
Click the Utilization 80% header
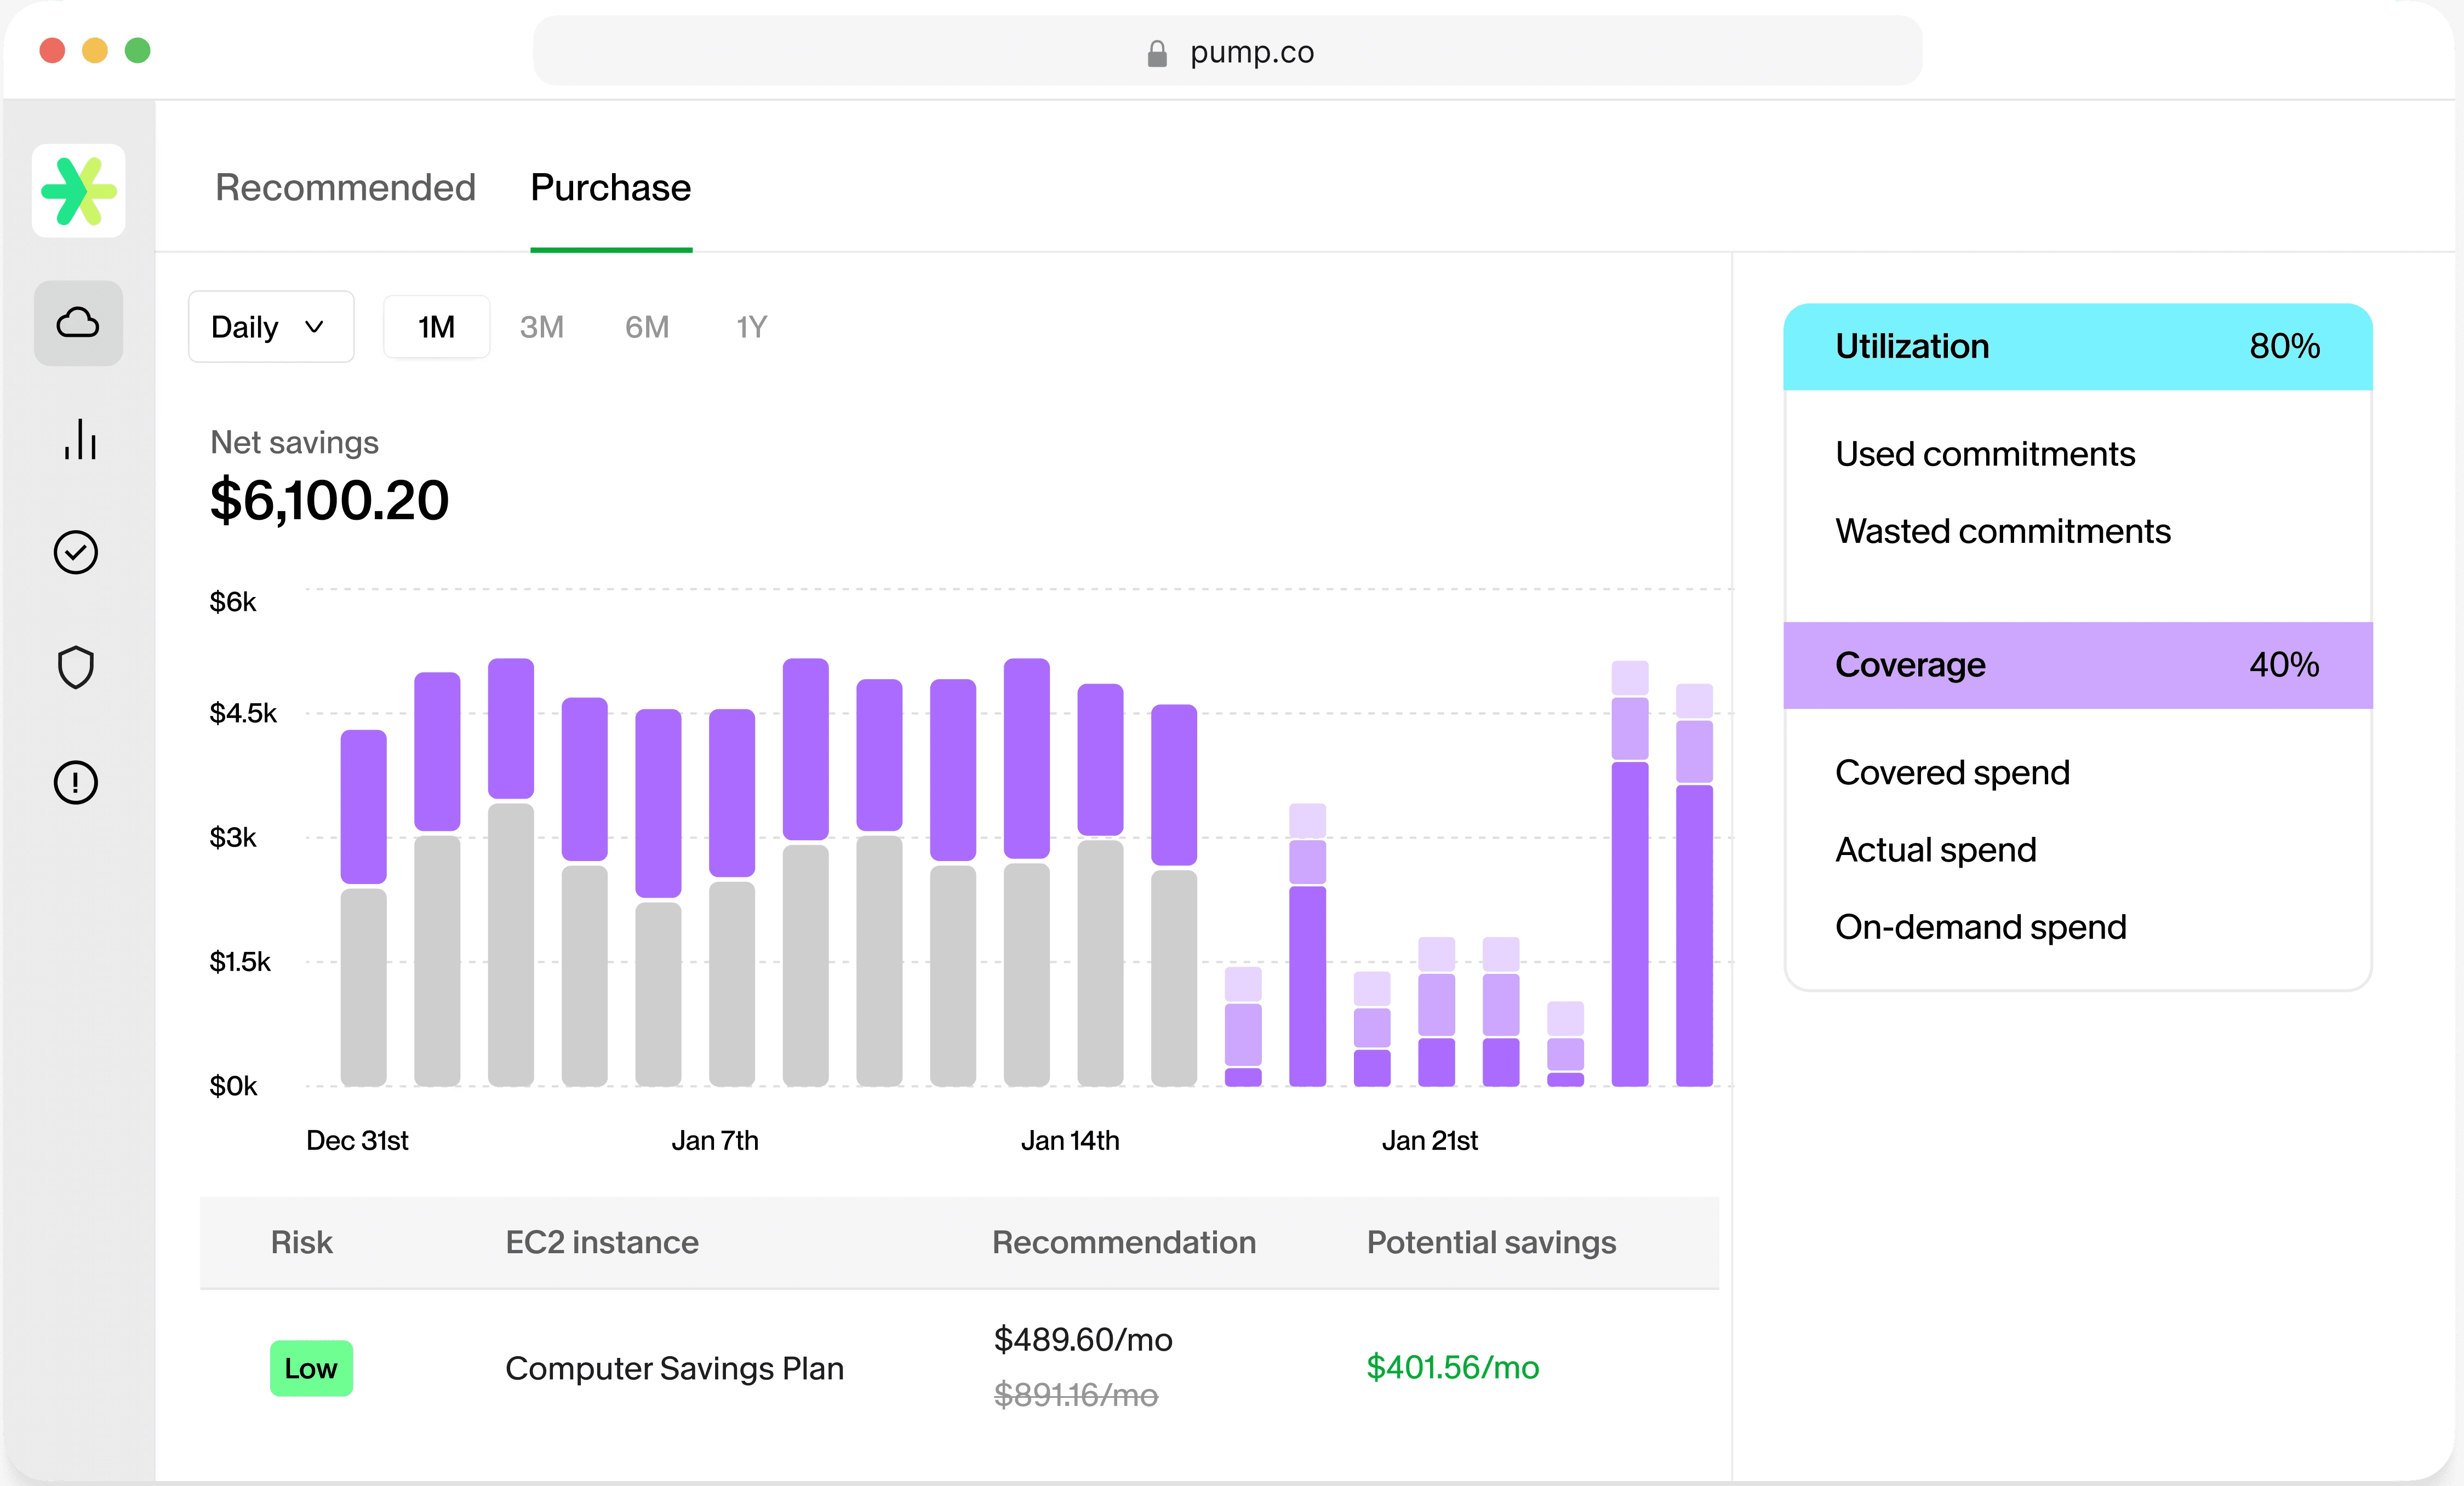tap(2077, 347)
